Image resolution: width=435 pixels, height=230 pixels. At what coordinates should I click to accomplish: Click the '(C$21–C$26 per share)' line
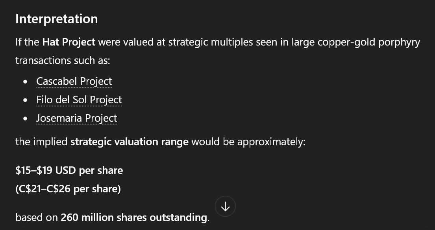click(x=68, y=189)
